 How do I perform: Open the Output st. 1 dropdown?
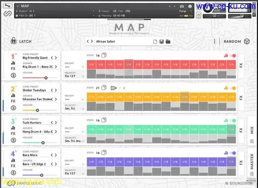(x=55, y=11)
